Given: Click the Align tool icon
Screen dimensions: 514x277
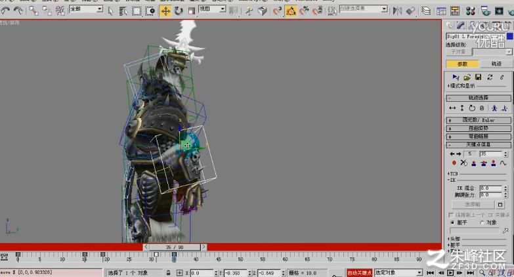Looking at the screenshot, I should [410, 11].
